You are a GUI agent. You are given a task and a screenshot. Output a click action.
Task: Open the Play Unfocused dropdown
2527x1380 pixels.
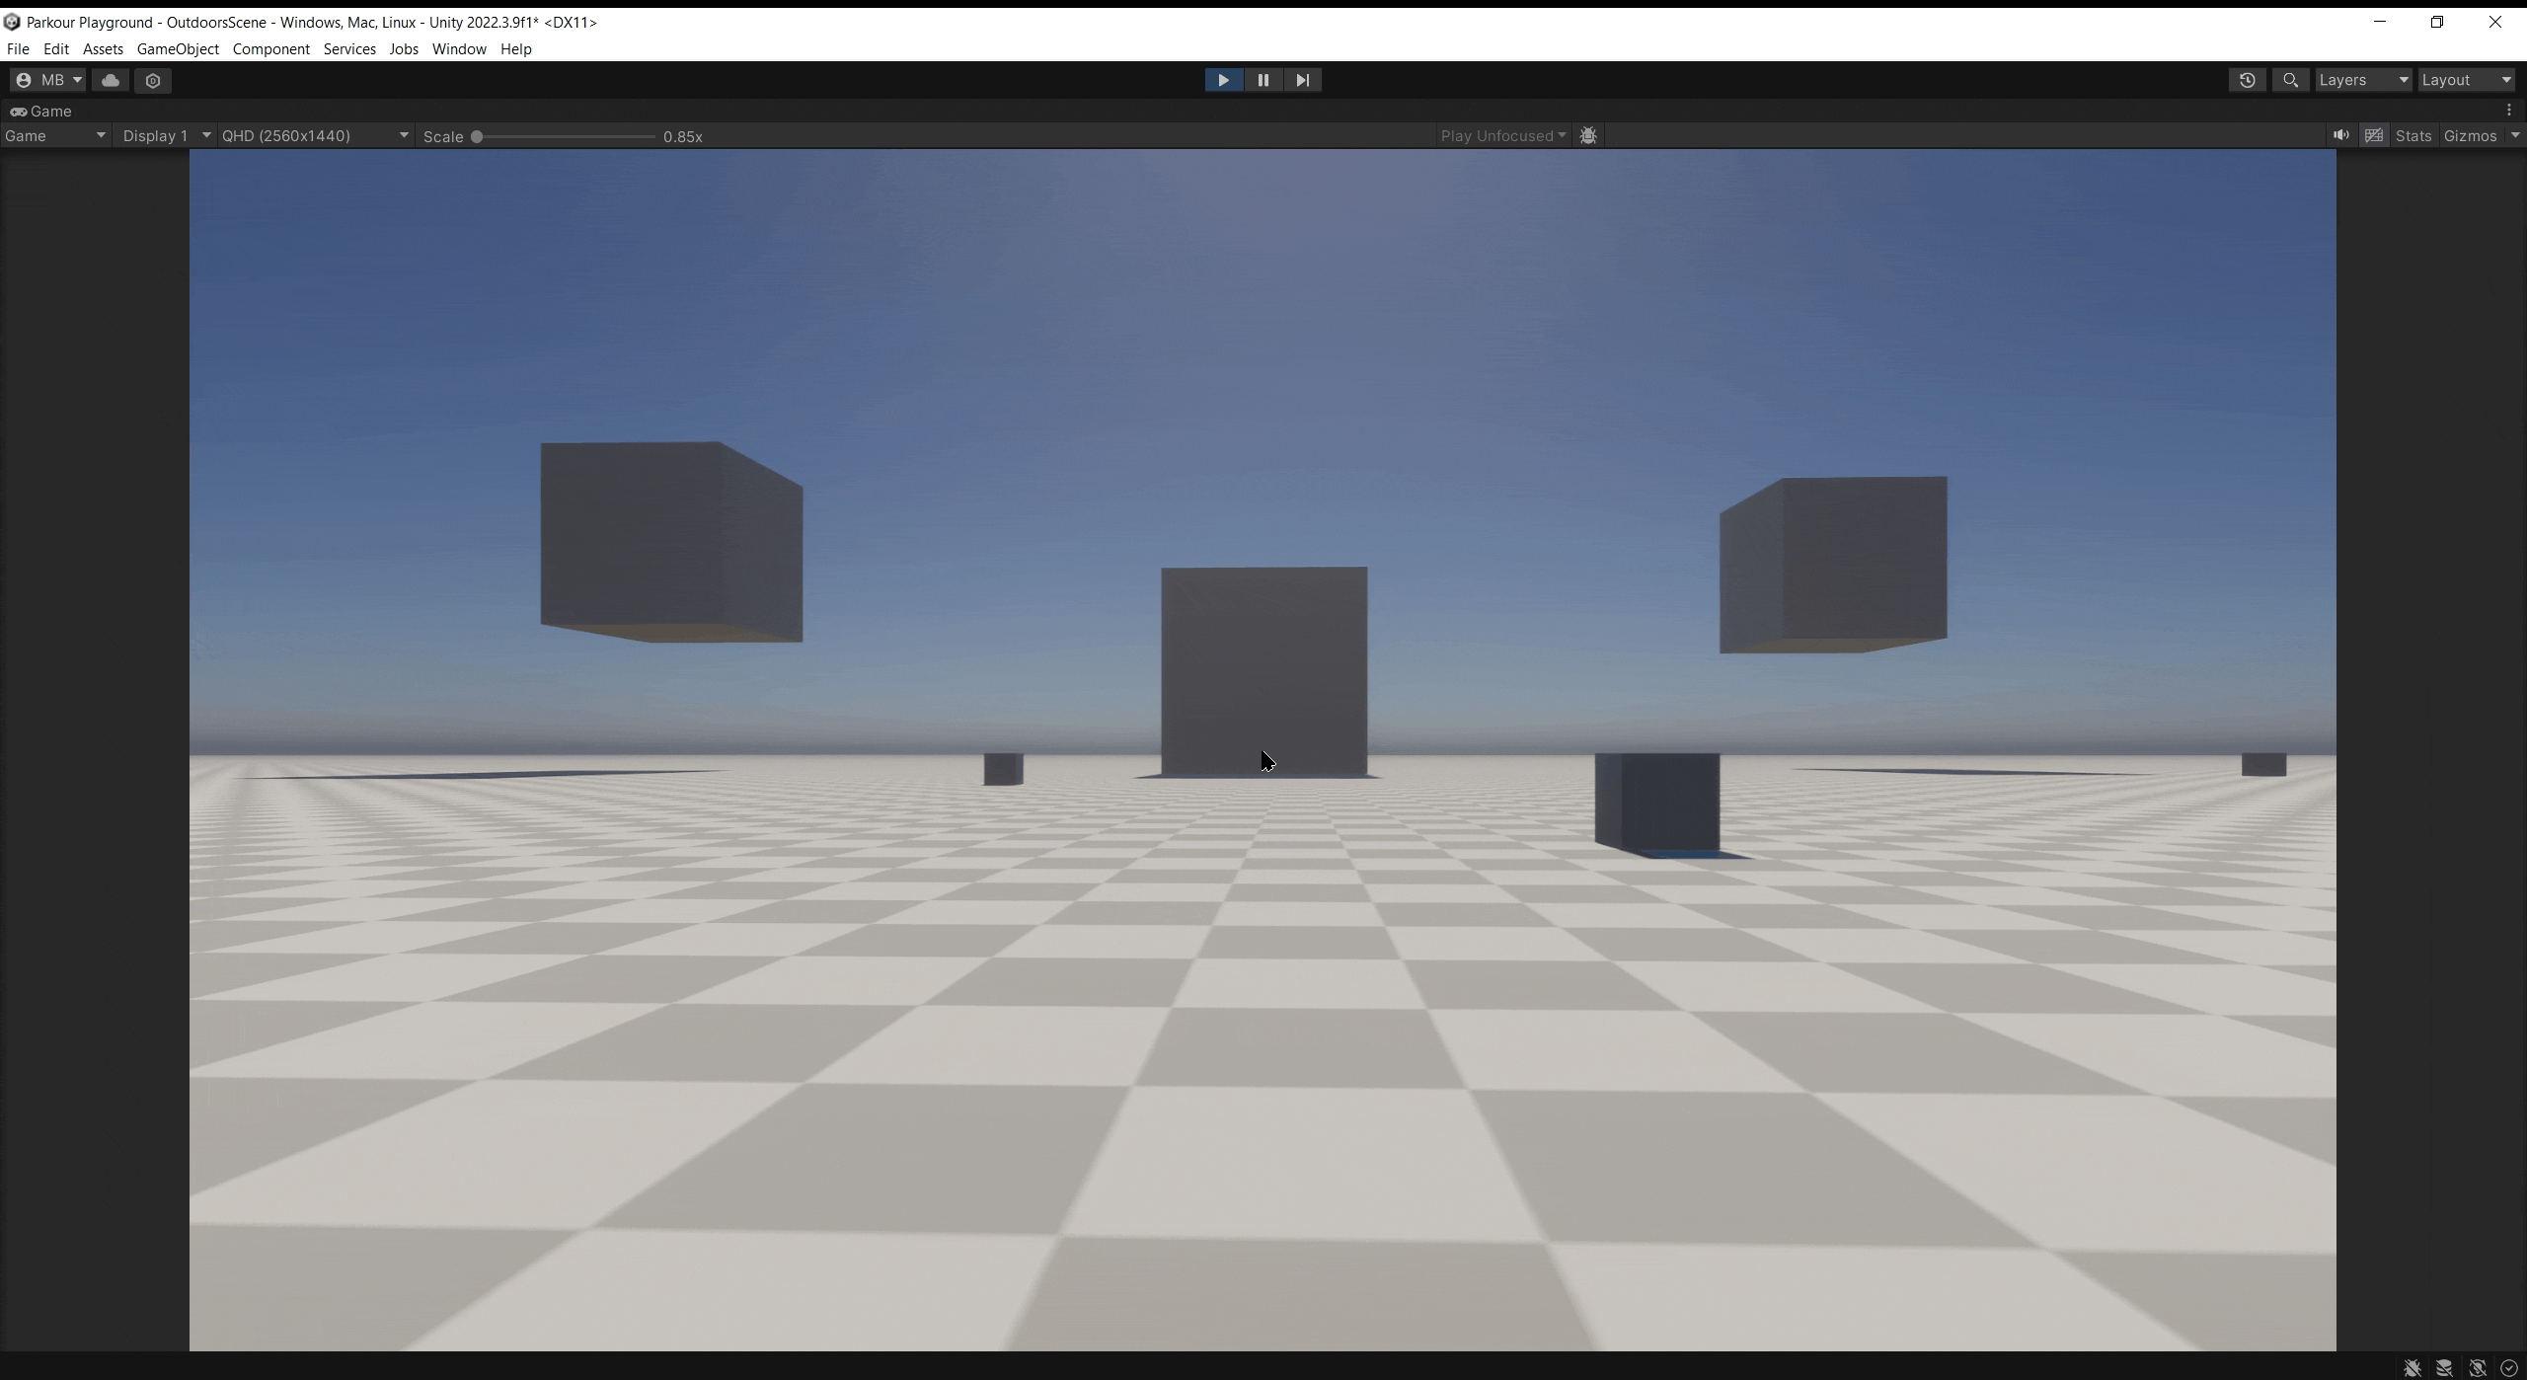coord(1502,136)
